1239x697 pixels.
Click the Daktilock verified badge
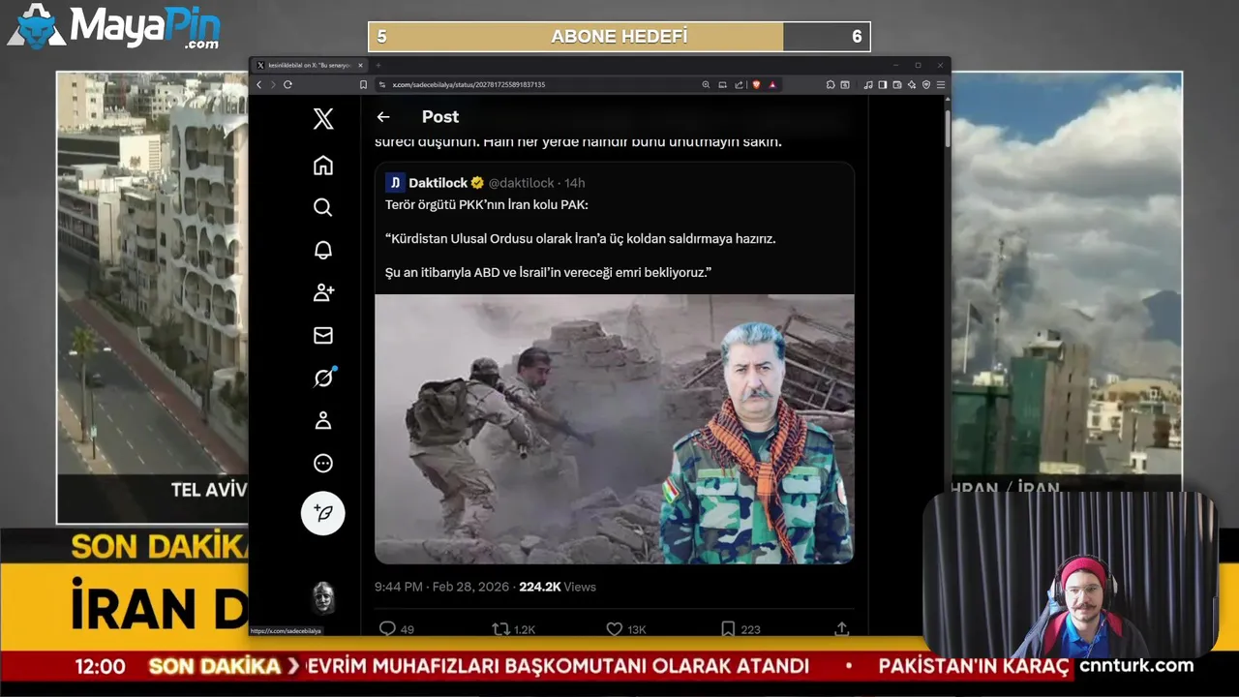477,183
